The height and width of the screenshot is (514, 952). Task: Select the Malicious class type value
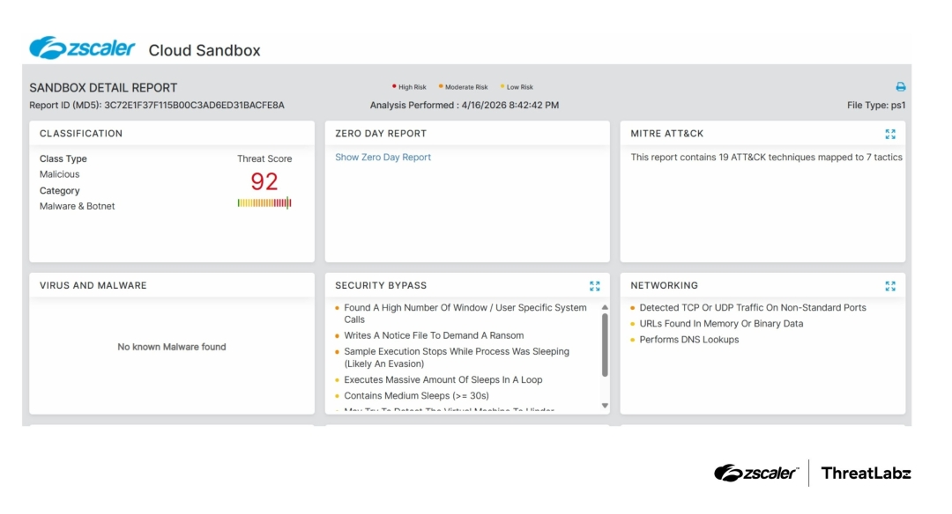coord(60,174)
